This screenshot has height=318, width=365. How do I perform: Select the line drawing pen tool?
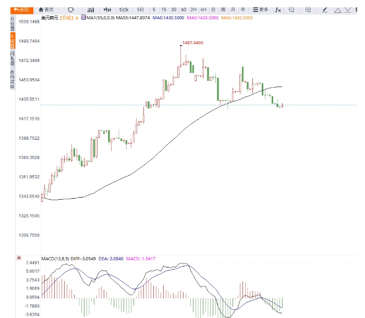[325, 9]
